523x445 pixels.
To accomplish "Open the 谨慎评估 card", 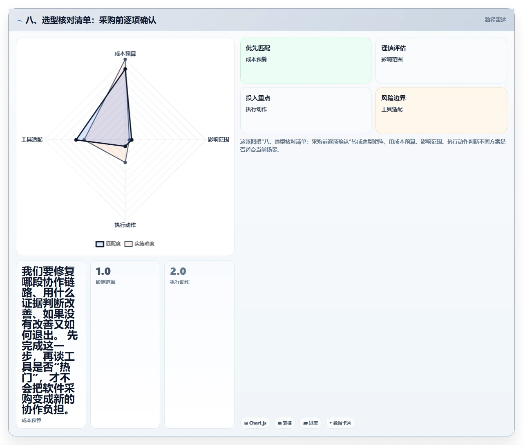I will [441, 61].
